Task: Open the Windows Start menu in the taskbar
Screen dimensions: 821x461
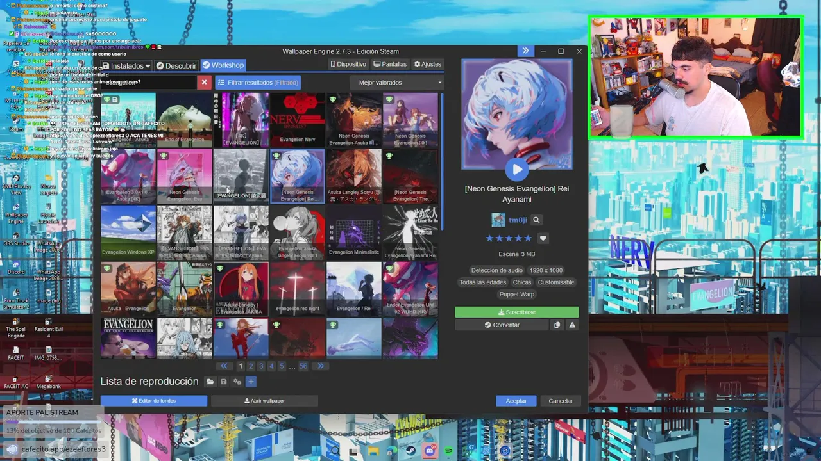Action: click(316, 451)
